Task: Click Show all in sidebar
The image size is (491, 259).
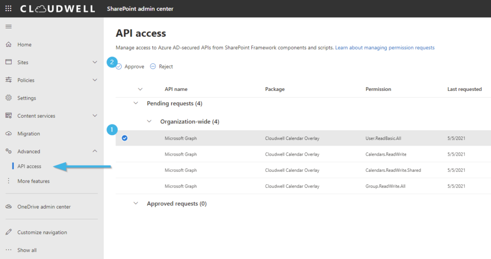Action: coord(27,250)
